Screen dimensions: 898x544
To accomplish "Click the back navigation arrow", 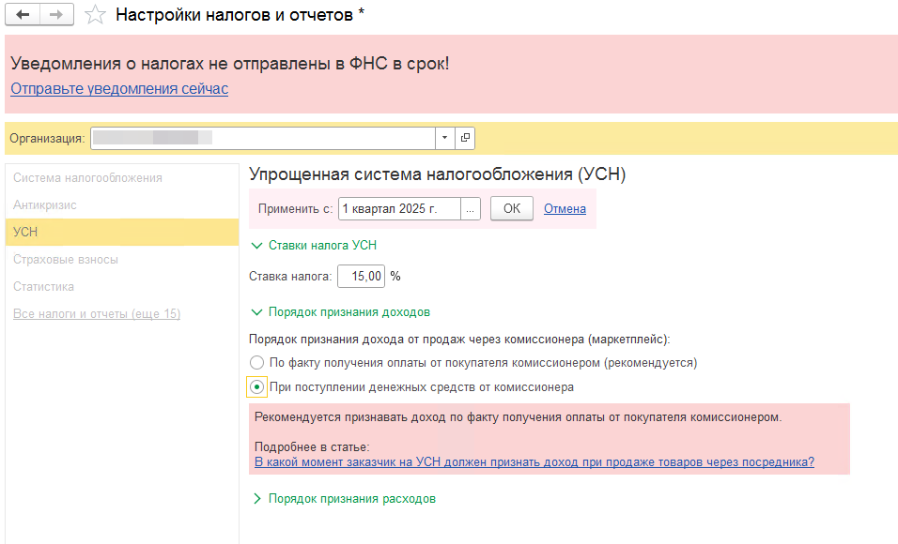I will [23, 15].
